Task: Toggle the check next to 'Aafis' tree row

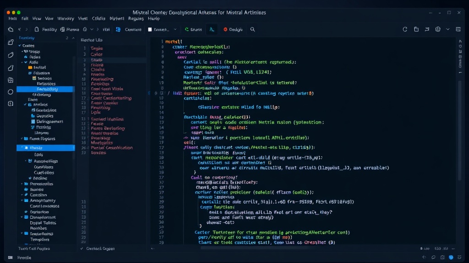Action: click(26, 62)
